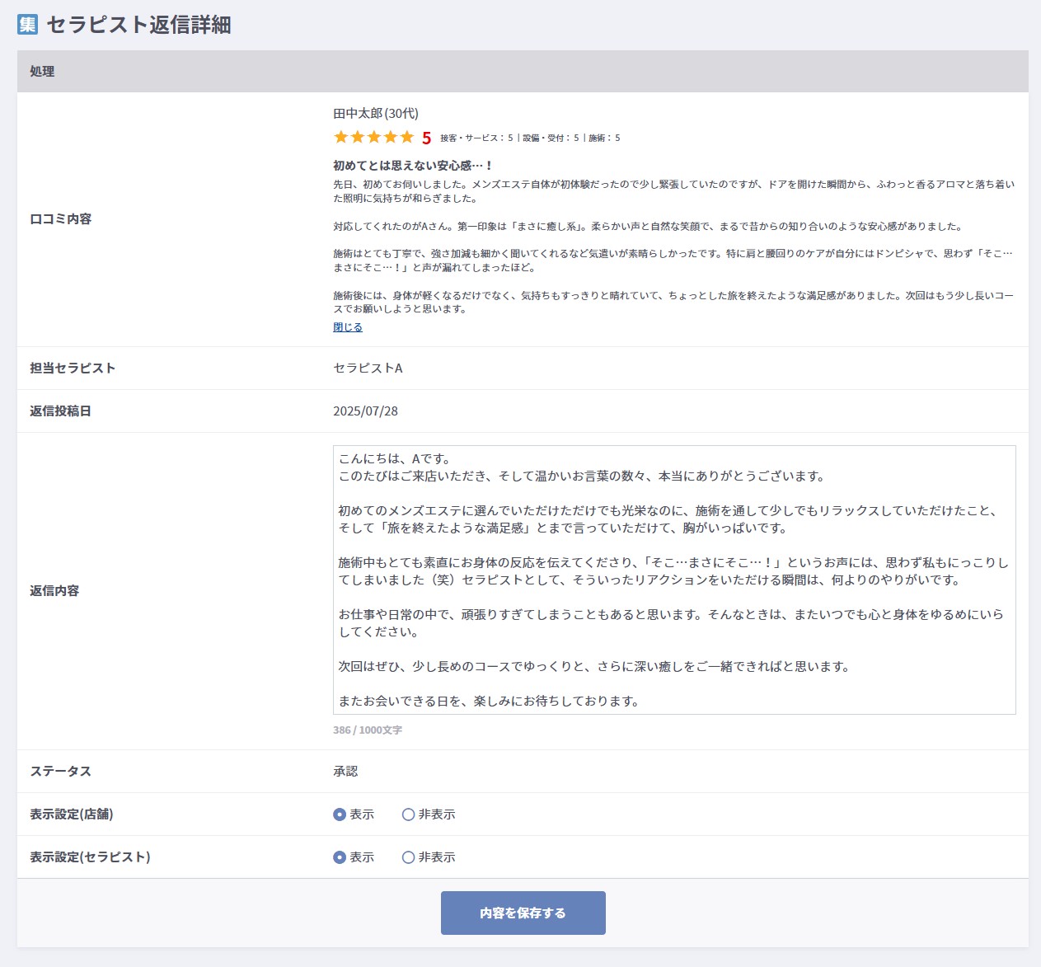Screen dimensions: 1041x967
Task: Click the 386 / 1000文字 character counter
Action: point(368,730)
